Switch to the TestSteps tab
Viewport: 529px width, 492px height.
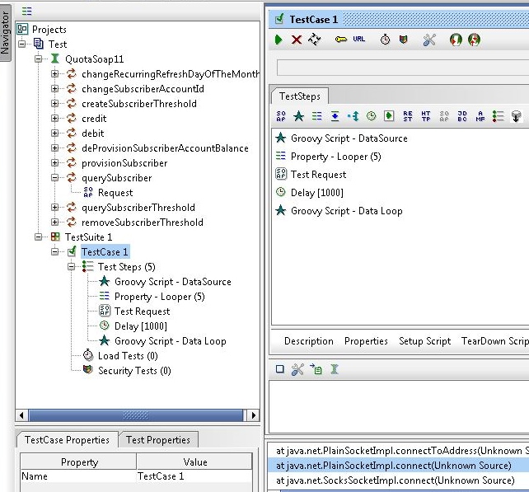click(x=300, y=96)
